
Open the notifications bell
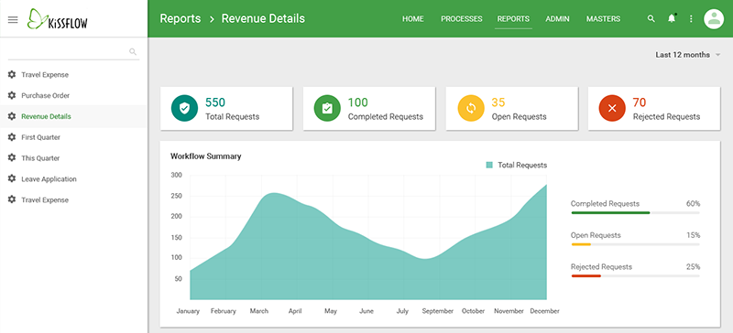[672, 18]
